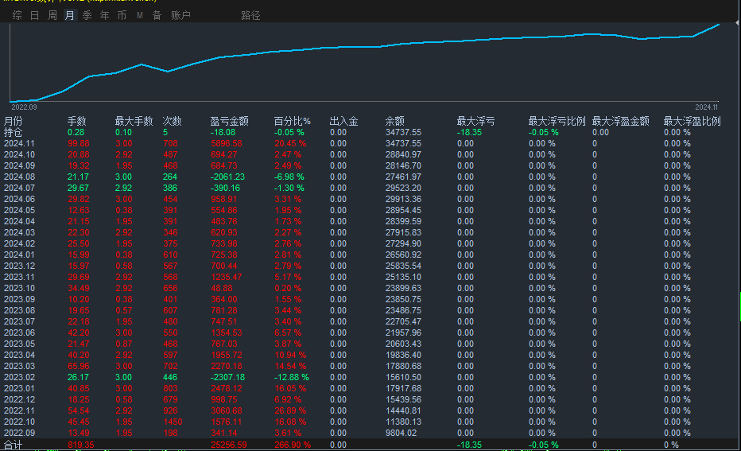Click percentage value 26.89 %
The image size is (741, 451).
290,410
